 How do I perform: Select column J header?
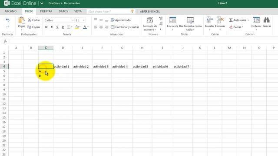[183, 48]
